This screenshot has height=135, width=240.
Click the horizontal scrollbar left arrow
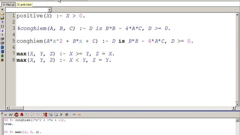tap(7, 108)
